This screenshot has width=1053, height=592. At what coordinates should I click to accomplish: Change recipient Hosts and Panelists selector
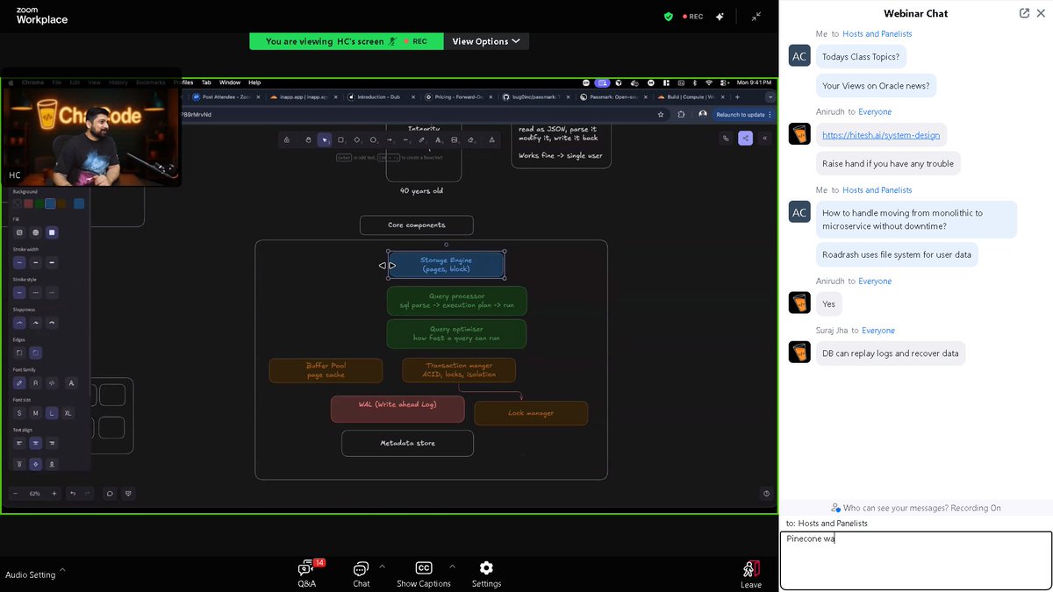833,523
